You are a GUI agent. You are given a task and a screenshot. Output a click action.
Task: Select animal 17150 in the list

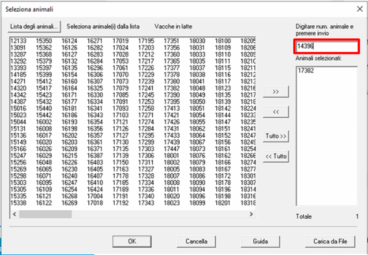click(121, 162)
